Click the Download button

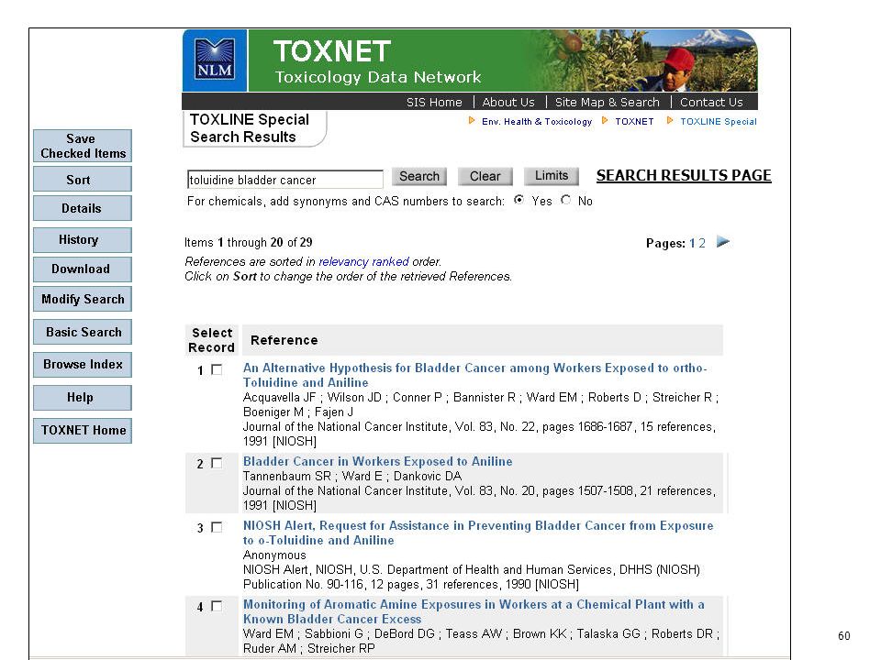coord(83,269)
